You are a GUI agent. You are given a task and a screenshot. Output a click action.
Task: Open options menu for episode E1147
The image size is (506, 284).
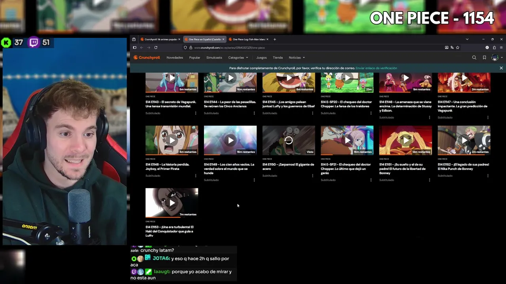click(x=488, y=118)
